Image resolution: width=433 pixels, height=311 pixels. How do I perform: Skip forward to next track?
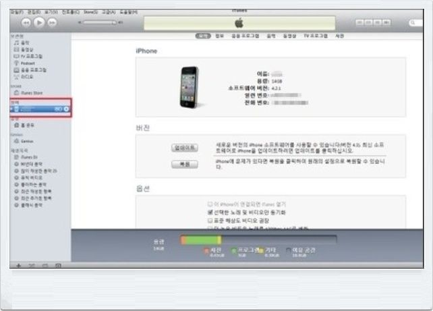(x=52, y=23)
